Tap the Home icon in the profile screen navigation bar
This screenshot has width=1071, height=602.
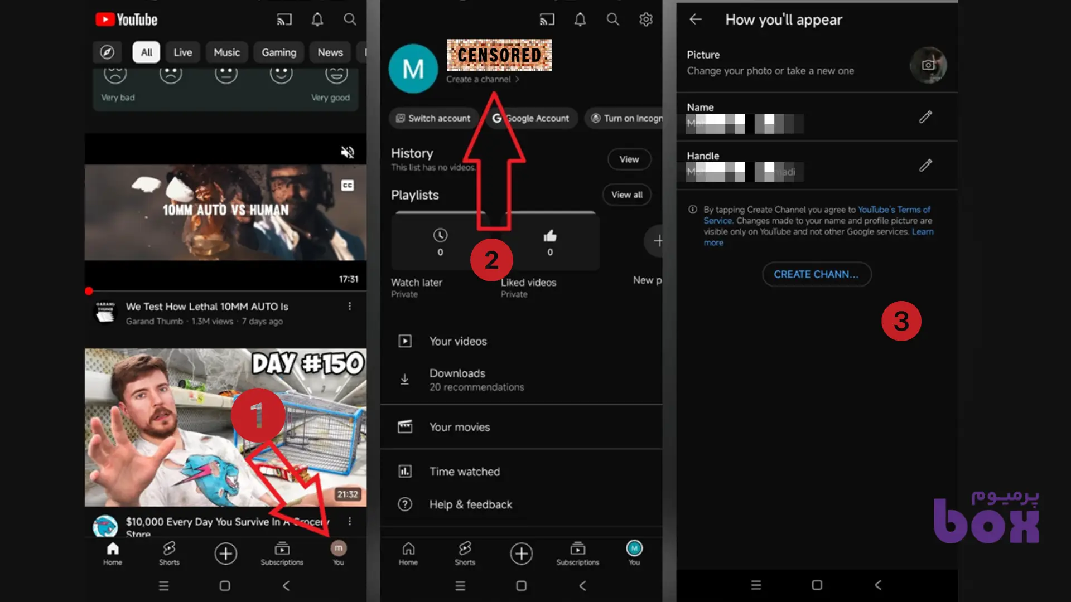coord(408,554)
